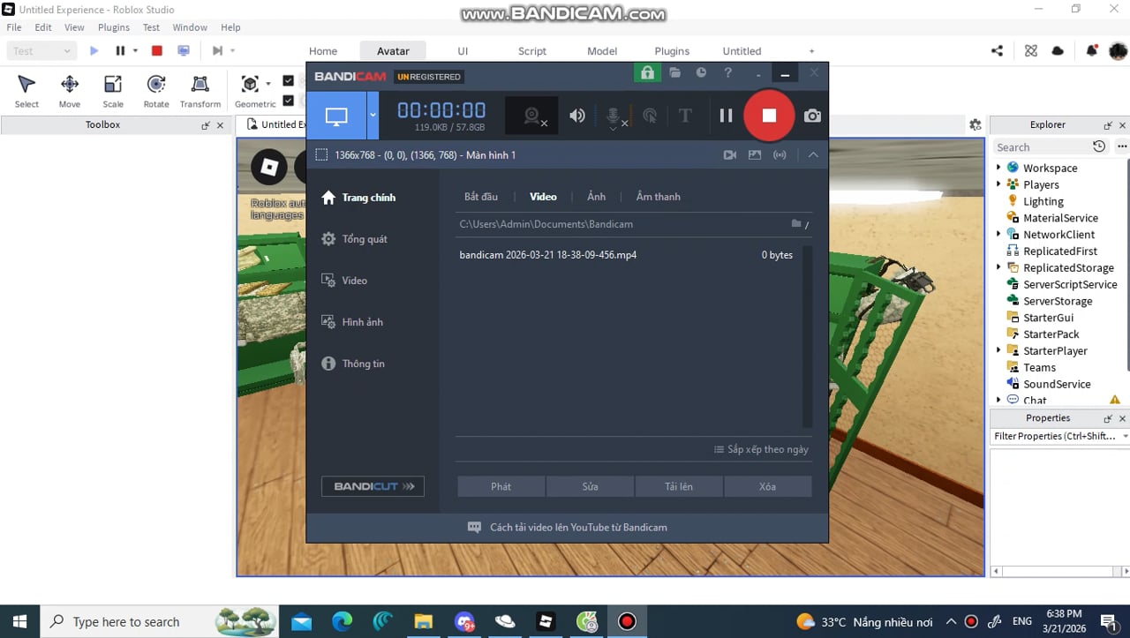Open Thông tin section in Bandicam
Screen dimensions: 1130x638
353,364
